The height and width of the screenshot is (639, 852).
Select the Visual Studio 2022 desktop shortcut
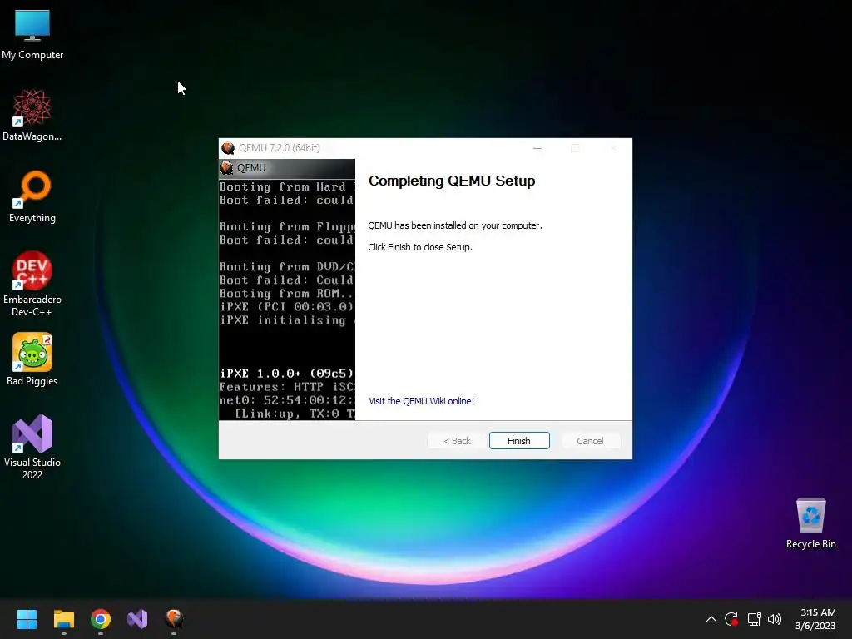(32, 447)
